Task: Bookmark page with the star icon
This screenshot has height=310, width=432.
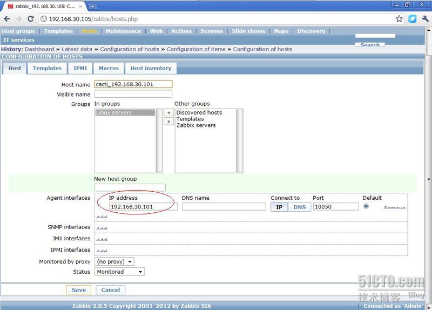Action: click(399, 19)
